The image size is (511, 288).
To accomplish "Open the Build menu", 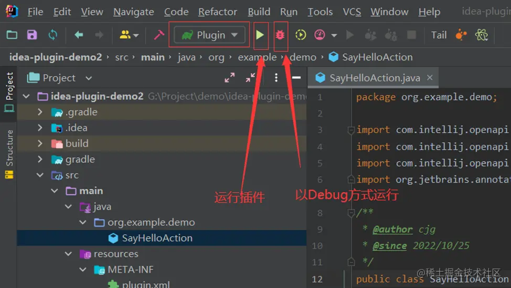I will point(259,12).
